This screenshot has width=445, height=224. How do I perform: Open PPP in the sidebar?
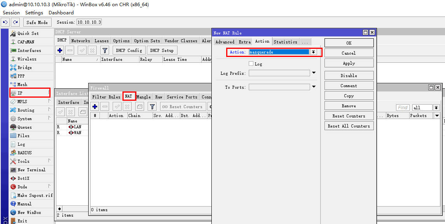tap(21, 76)
